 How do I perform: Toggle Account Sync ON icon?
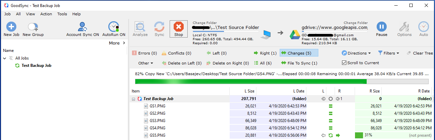pos(82,27)
